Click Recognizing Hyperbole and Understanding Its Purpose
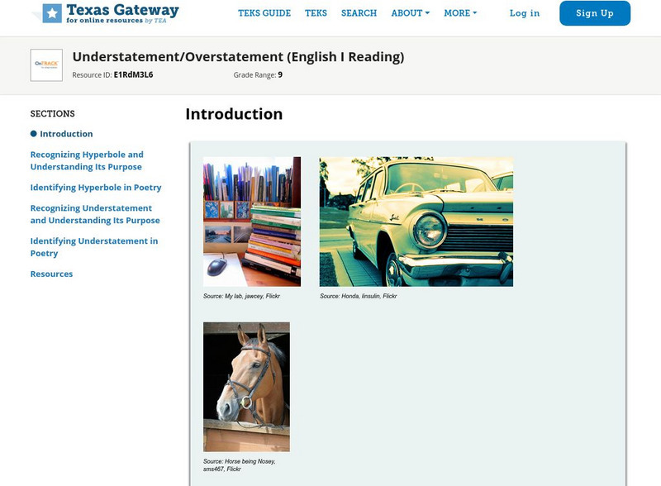The image size is (661, 486). pyautogui.click(x=86, y=160)
